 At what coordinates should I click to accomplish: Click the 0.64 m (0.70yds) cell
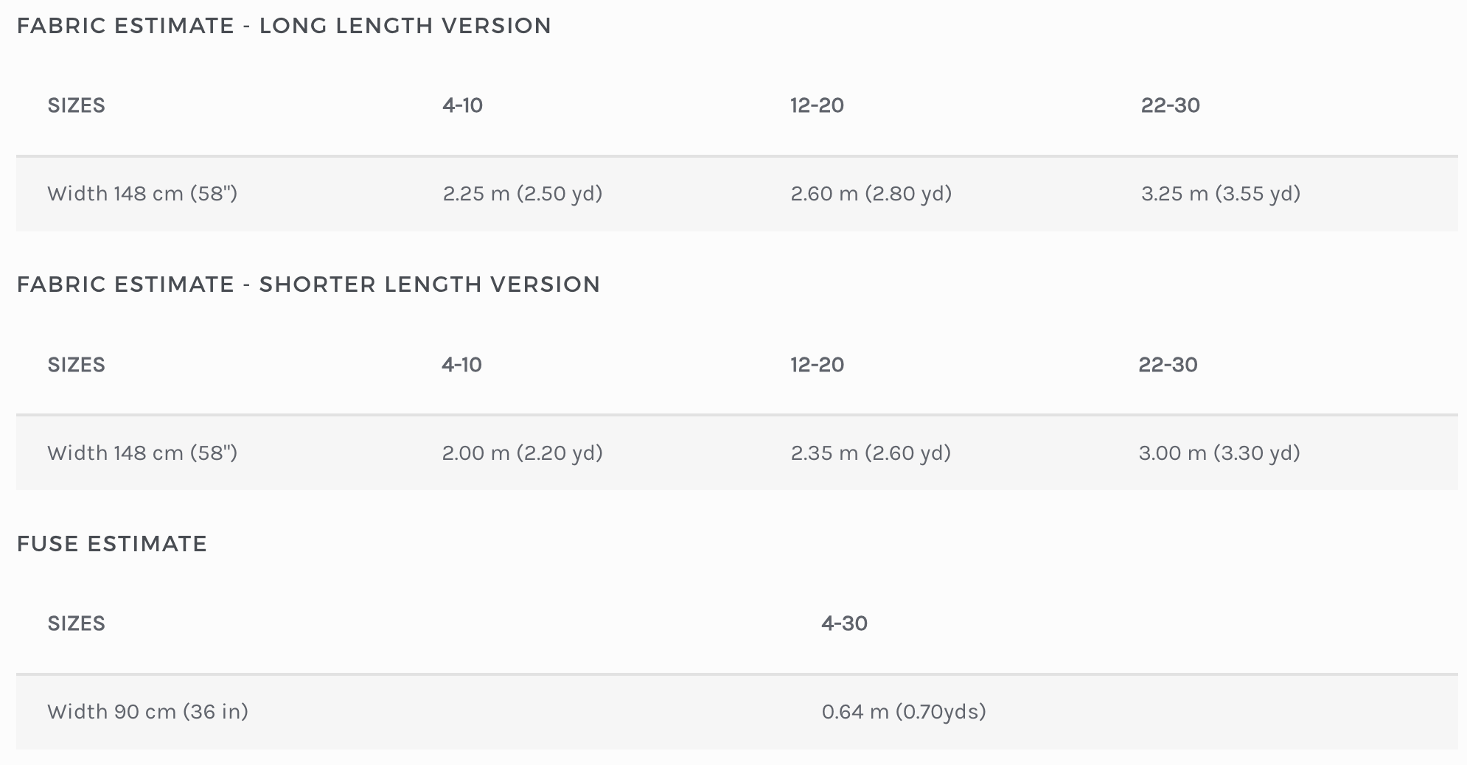(904, 712)
